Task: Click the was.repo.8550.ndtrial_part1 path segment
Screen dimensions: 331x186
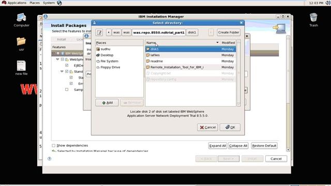Action: 159,33
